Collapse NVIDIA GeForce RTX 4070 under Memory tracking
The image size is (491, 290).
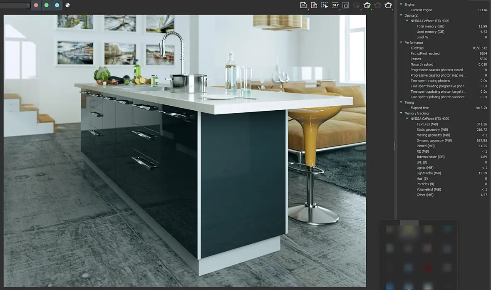[x=407, y=119]
